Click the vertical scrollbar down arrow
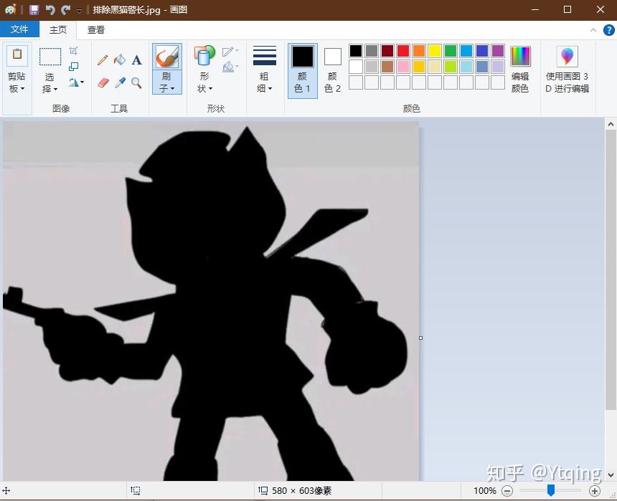 coord(611,475)
